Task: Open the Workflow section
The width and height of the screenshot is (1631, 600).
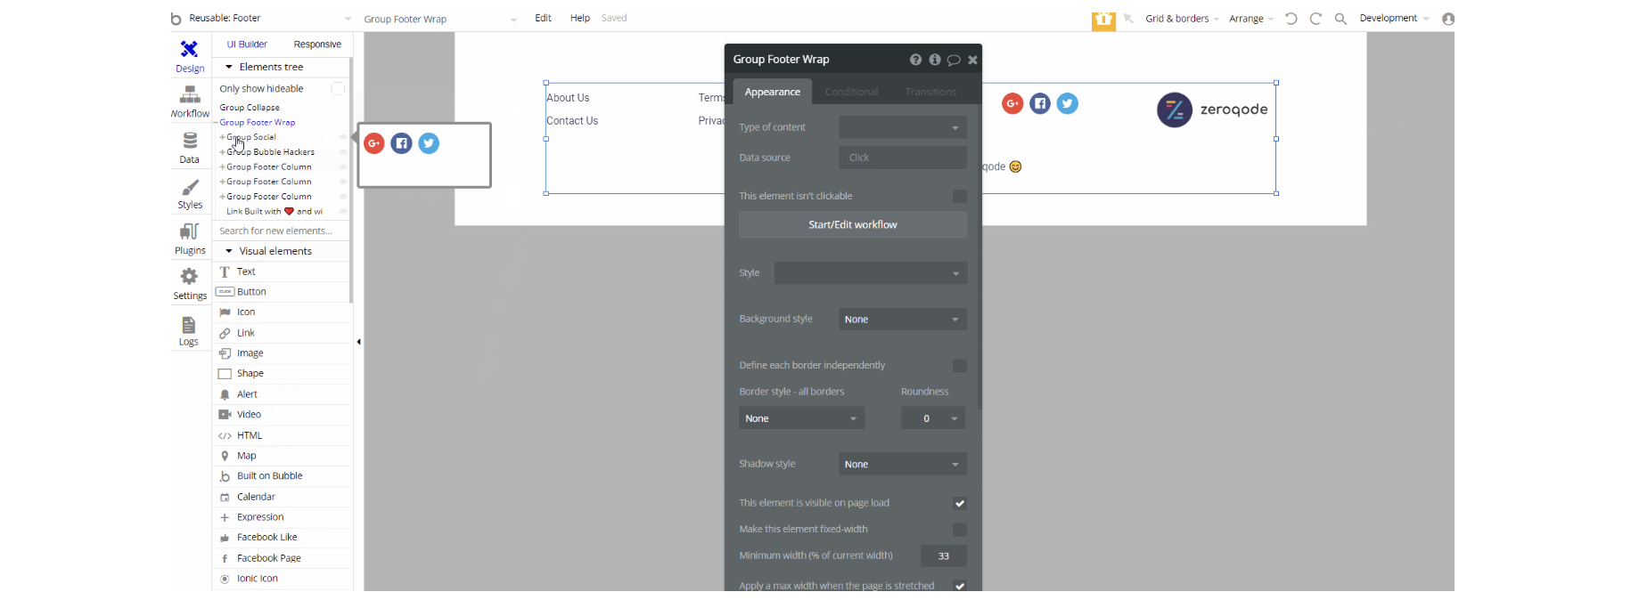Action: 190,101
